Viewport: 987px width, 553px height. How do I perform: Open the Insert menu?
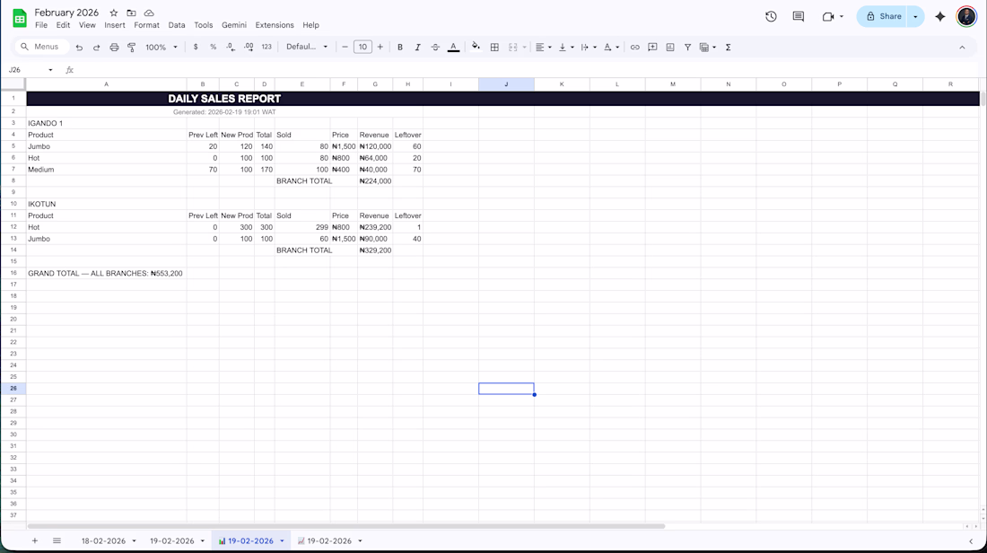[x=115, y=25]
